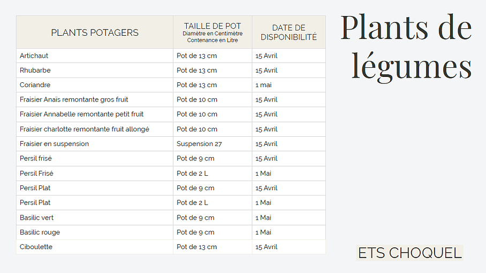The width and height of the screenshot is (486, 273).
Task: Click the TAILLE DE POT column header
Action: coord(212,32)
